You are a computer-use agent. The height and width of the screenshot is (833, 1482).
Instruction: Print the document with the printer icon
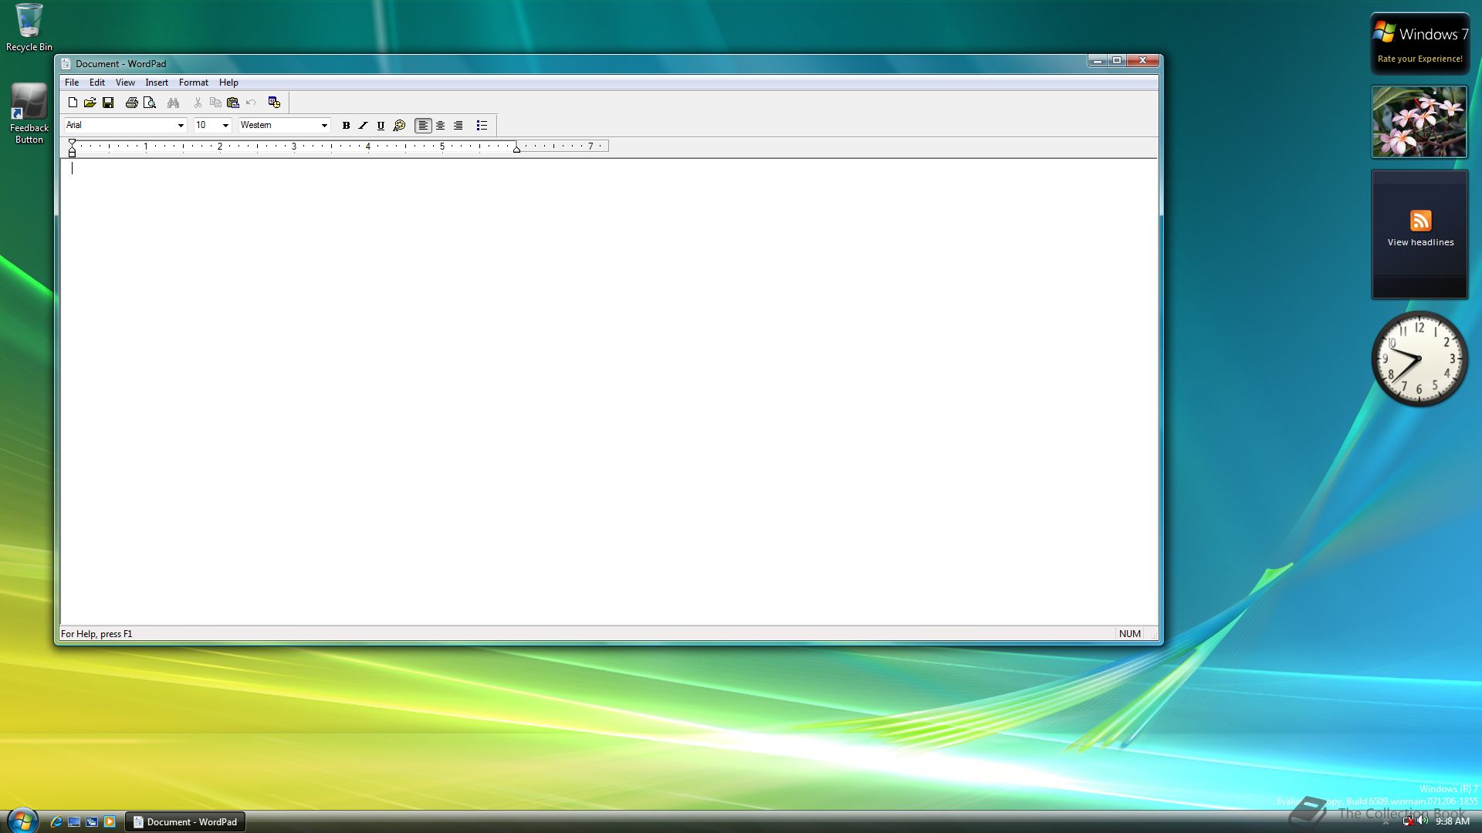131,102
